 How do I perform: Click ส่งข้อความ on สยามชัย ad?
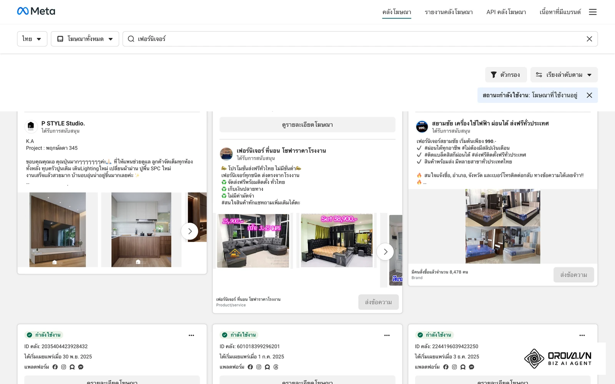coord(573,275)
